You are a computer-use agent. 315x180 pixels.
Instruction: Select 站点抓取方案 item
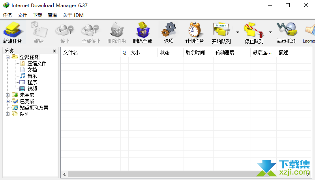[x=34, y=108]
